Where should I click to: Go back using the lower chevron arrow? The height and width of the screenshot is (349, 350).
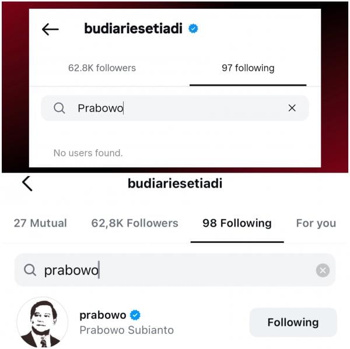[x=27, y=184]
